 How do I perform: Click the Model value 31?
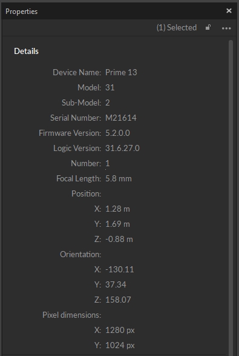[110, 88]
